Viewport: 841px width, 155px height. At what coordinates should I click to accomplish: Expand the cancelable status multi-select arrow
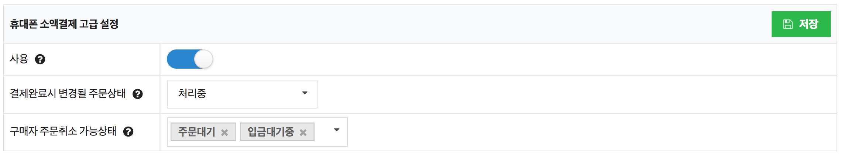pyautogui.click(x=336, y=130)
